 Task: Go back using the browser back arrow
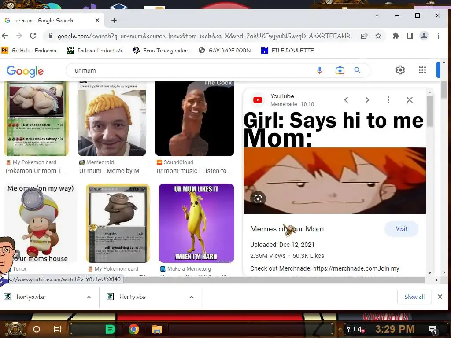point(5,36)
